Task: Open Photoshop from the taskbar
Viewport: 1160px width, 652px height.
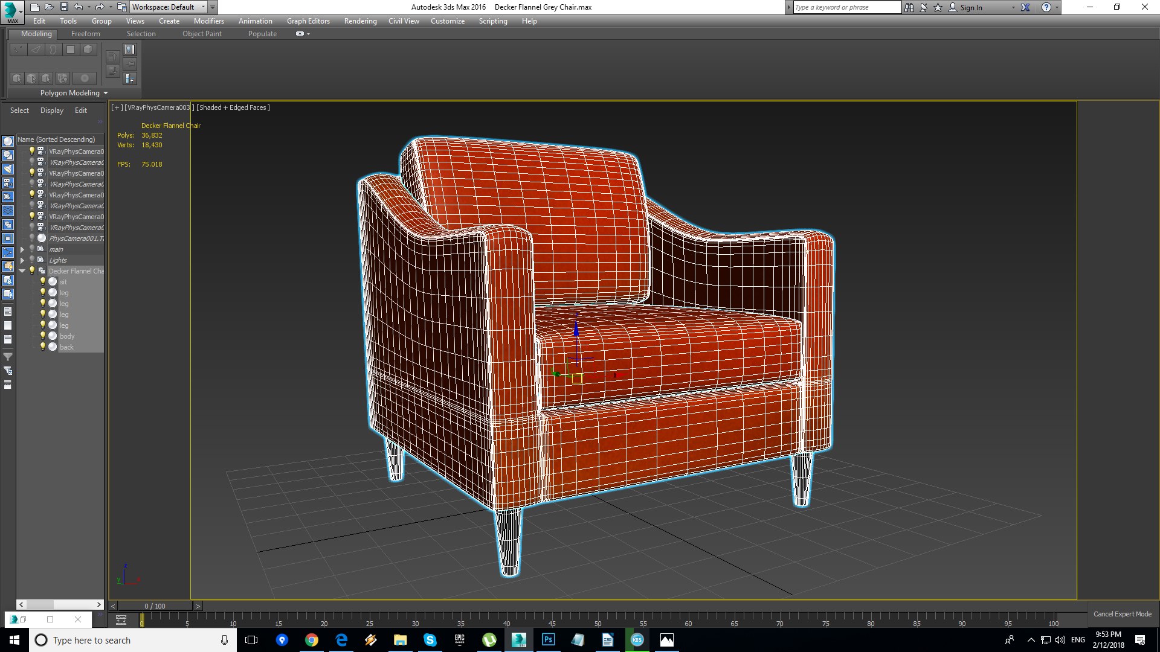Action: [x=548, y=640]
